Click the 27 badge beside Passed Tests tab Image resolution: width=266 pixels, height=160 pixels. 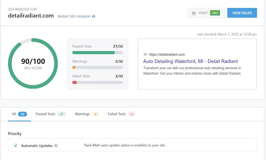[x=62, y=114]
